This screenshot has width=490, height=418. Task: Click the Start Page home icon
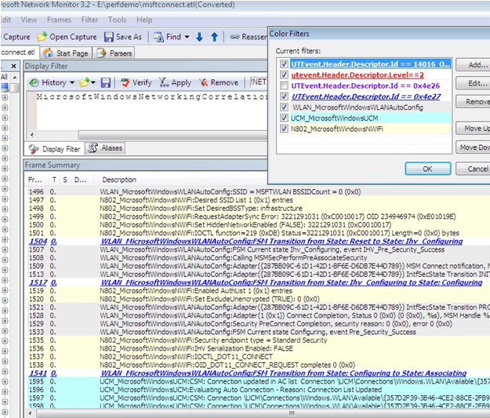48,53
